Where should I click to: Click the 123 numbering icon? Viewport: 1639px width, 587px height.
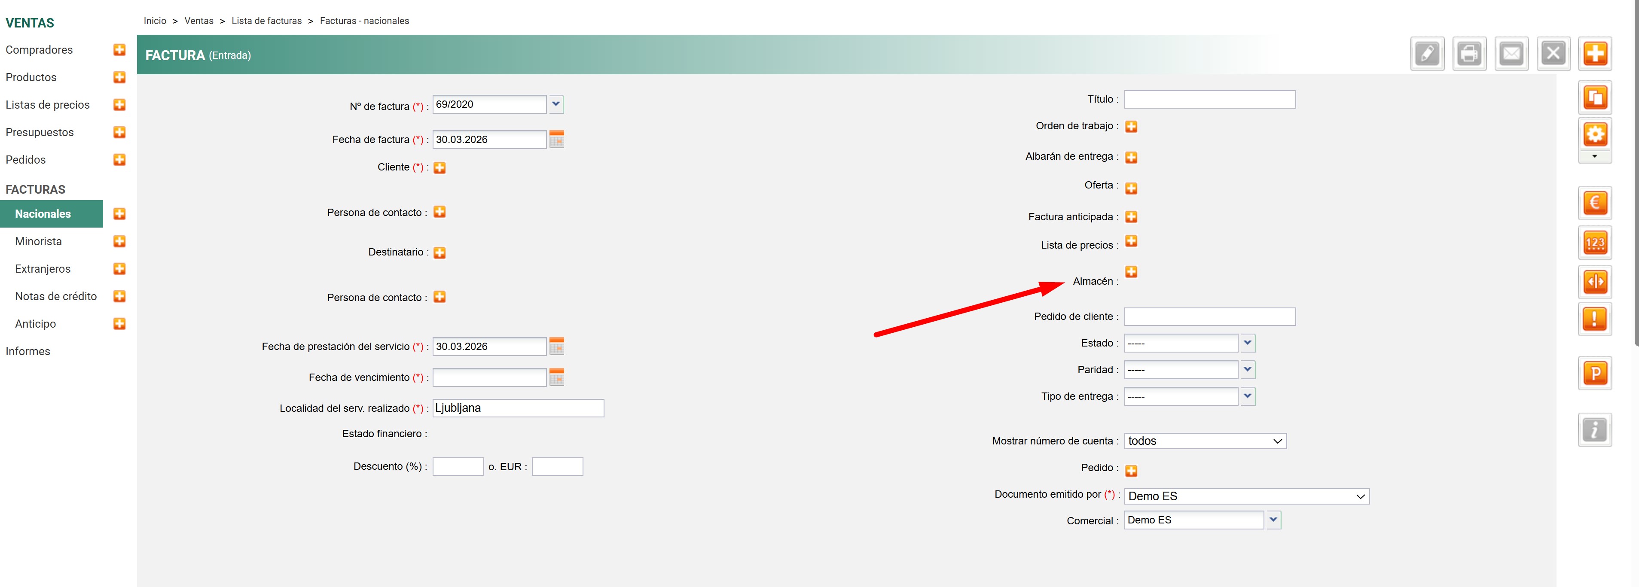tap(1594, 243)
